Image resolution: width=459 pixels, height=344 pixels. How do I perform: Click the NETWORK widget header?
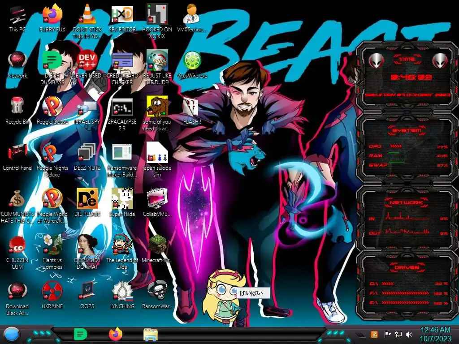407,202
